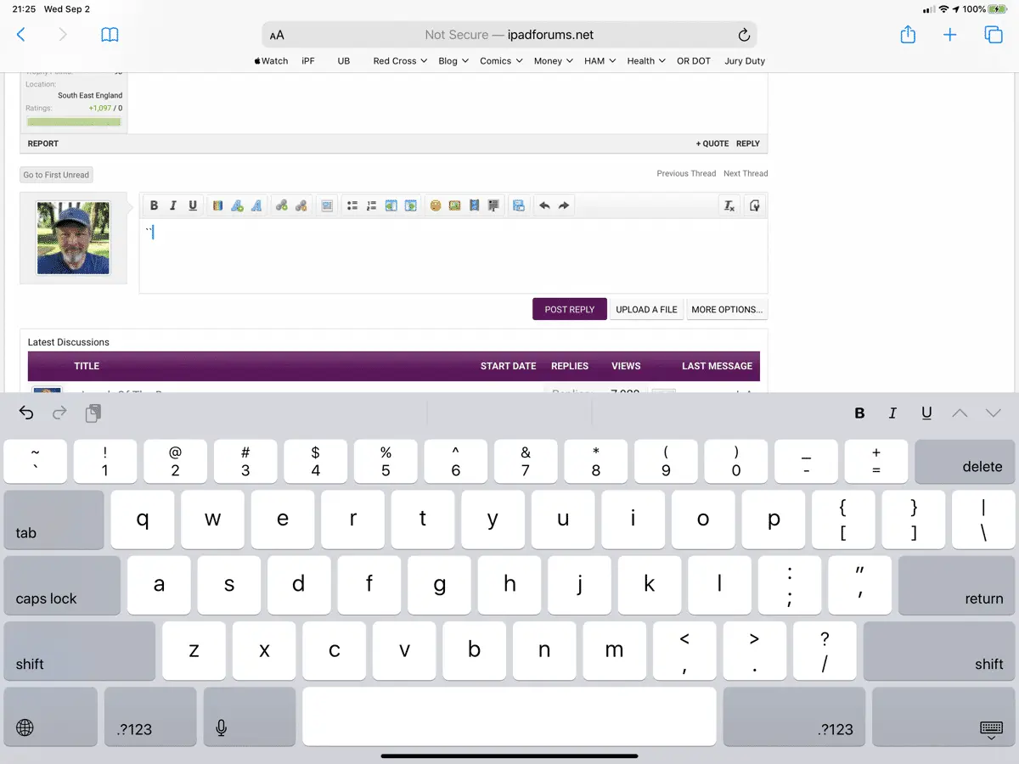This screenshot has width=1019, height=764.
Task: Toggle underline in the reply editor toolbar
Action: pyautogui.click(x=193, y=205)
